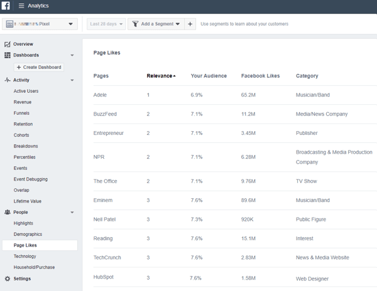Viewport: 377px width, 291px height.
Task: Open Active Users in the sidebar
Action: click(26, 91)
